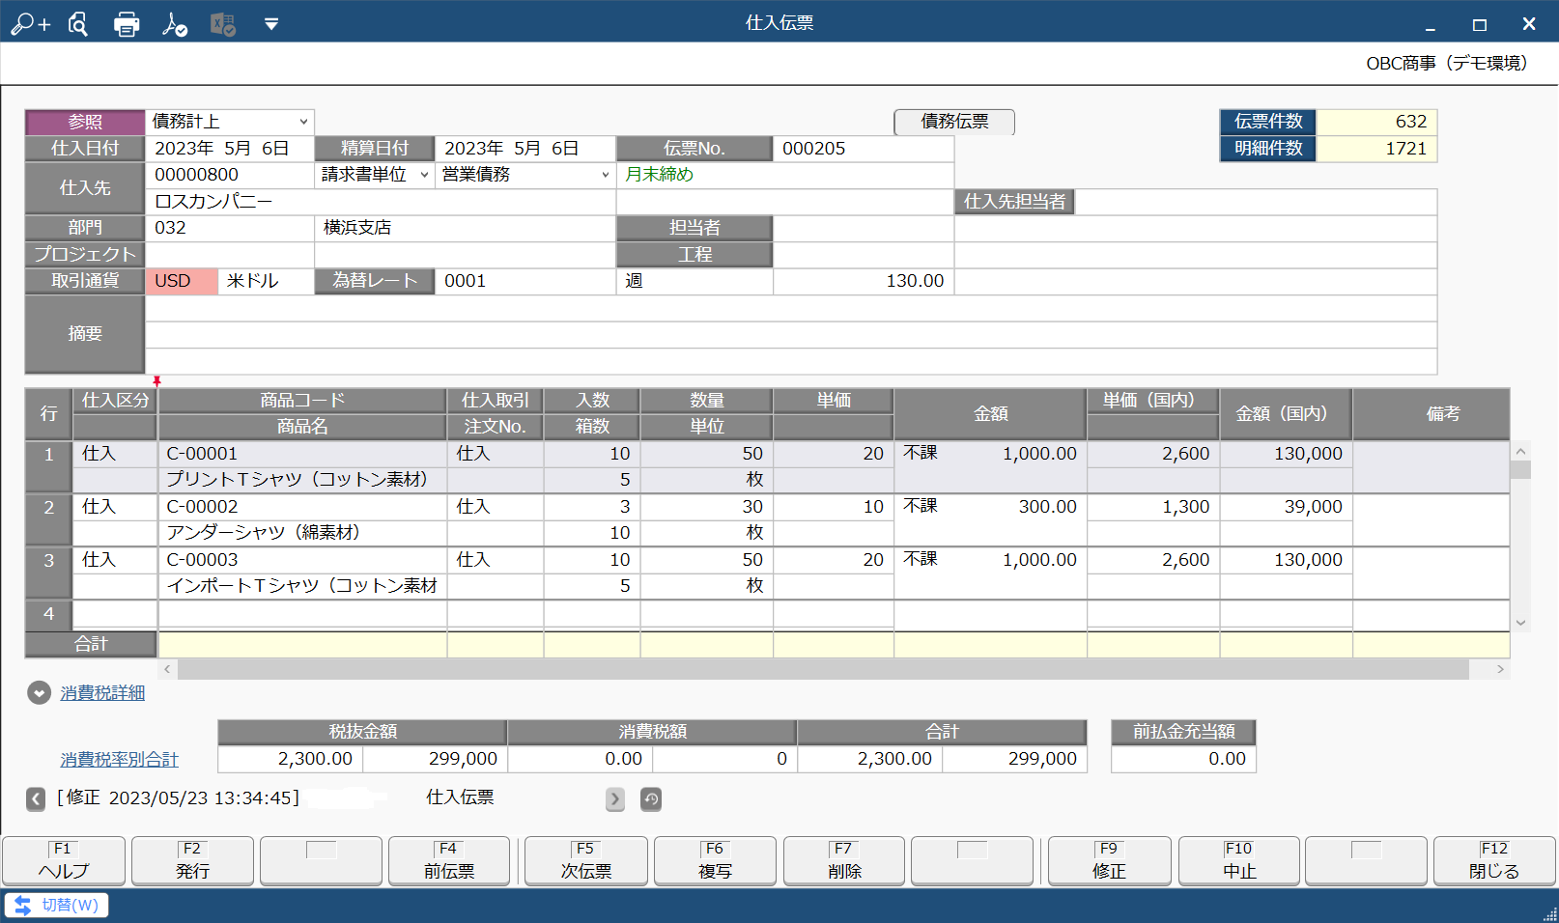Click F4 前伝票 function button
Viewport: 1559px width, 923px height.
coord(449,860)
